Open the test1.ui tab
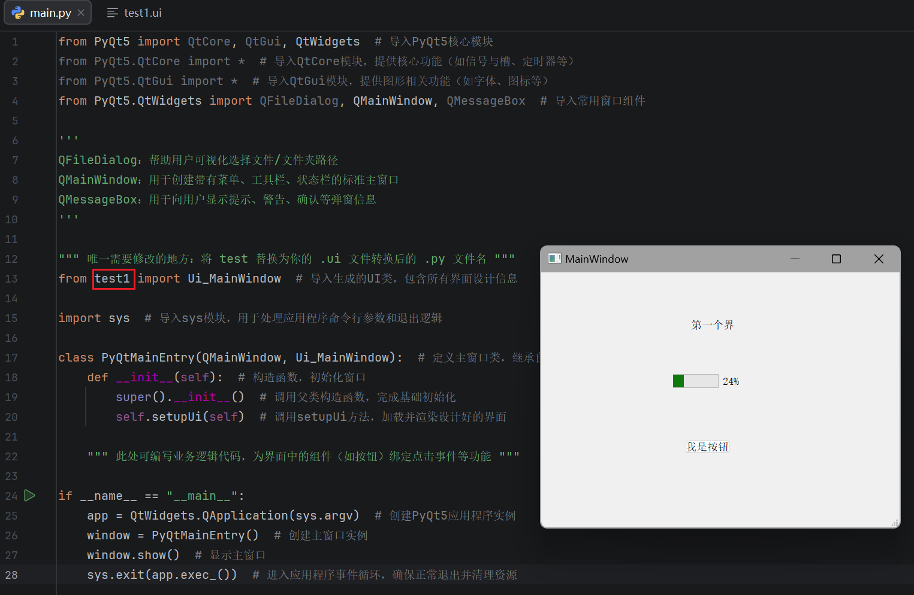The width and height of the screenshot is (914, 595). pos(134,13)
